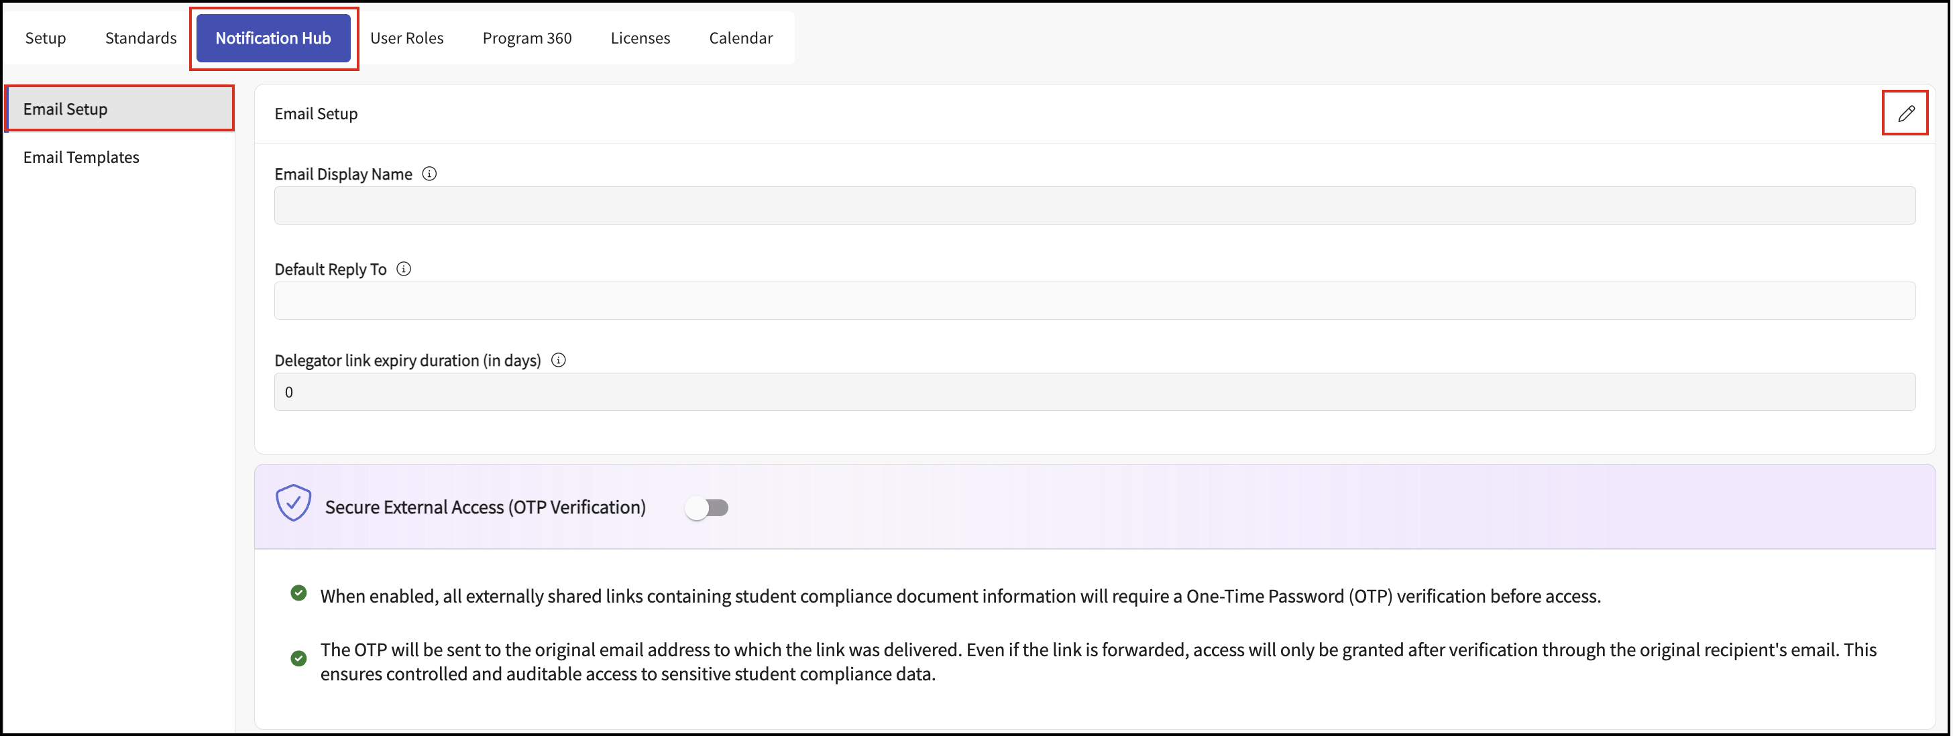
Task: Click the Default Reply To input field
Action: pos(1094,301)
